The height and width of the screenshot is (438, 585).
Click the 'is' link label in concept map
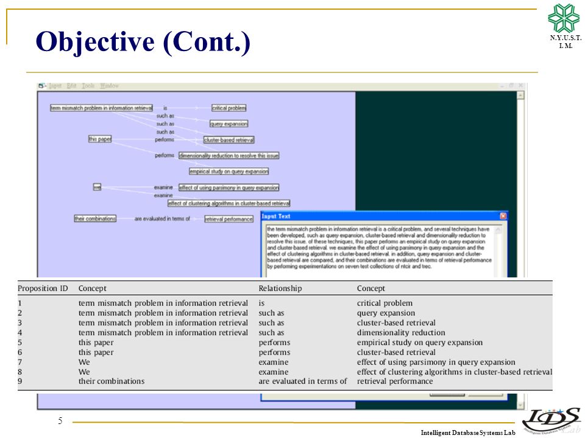pos(165,108)
